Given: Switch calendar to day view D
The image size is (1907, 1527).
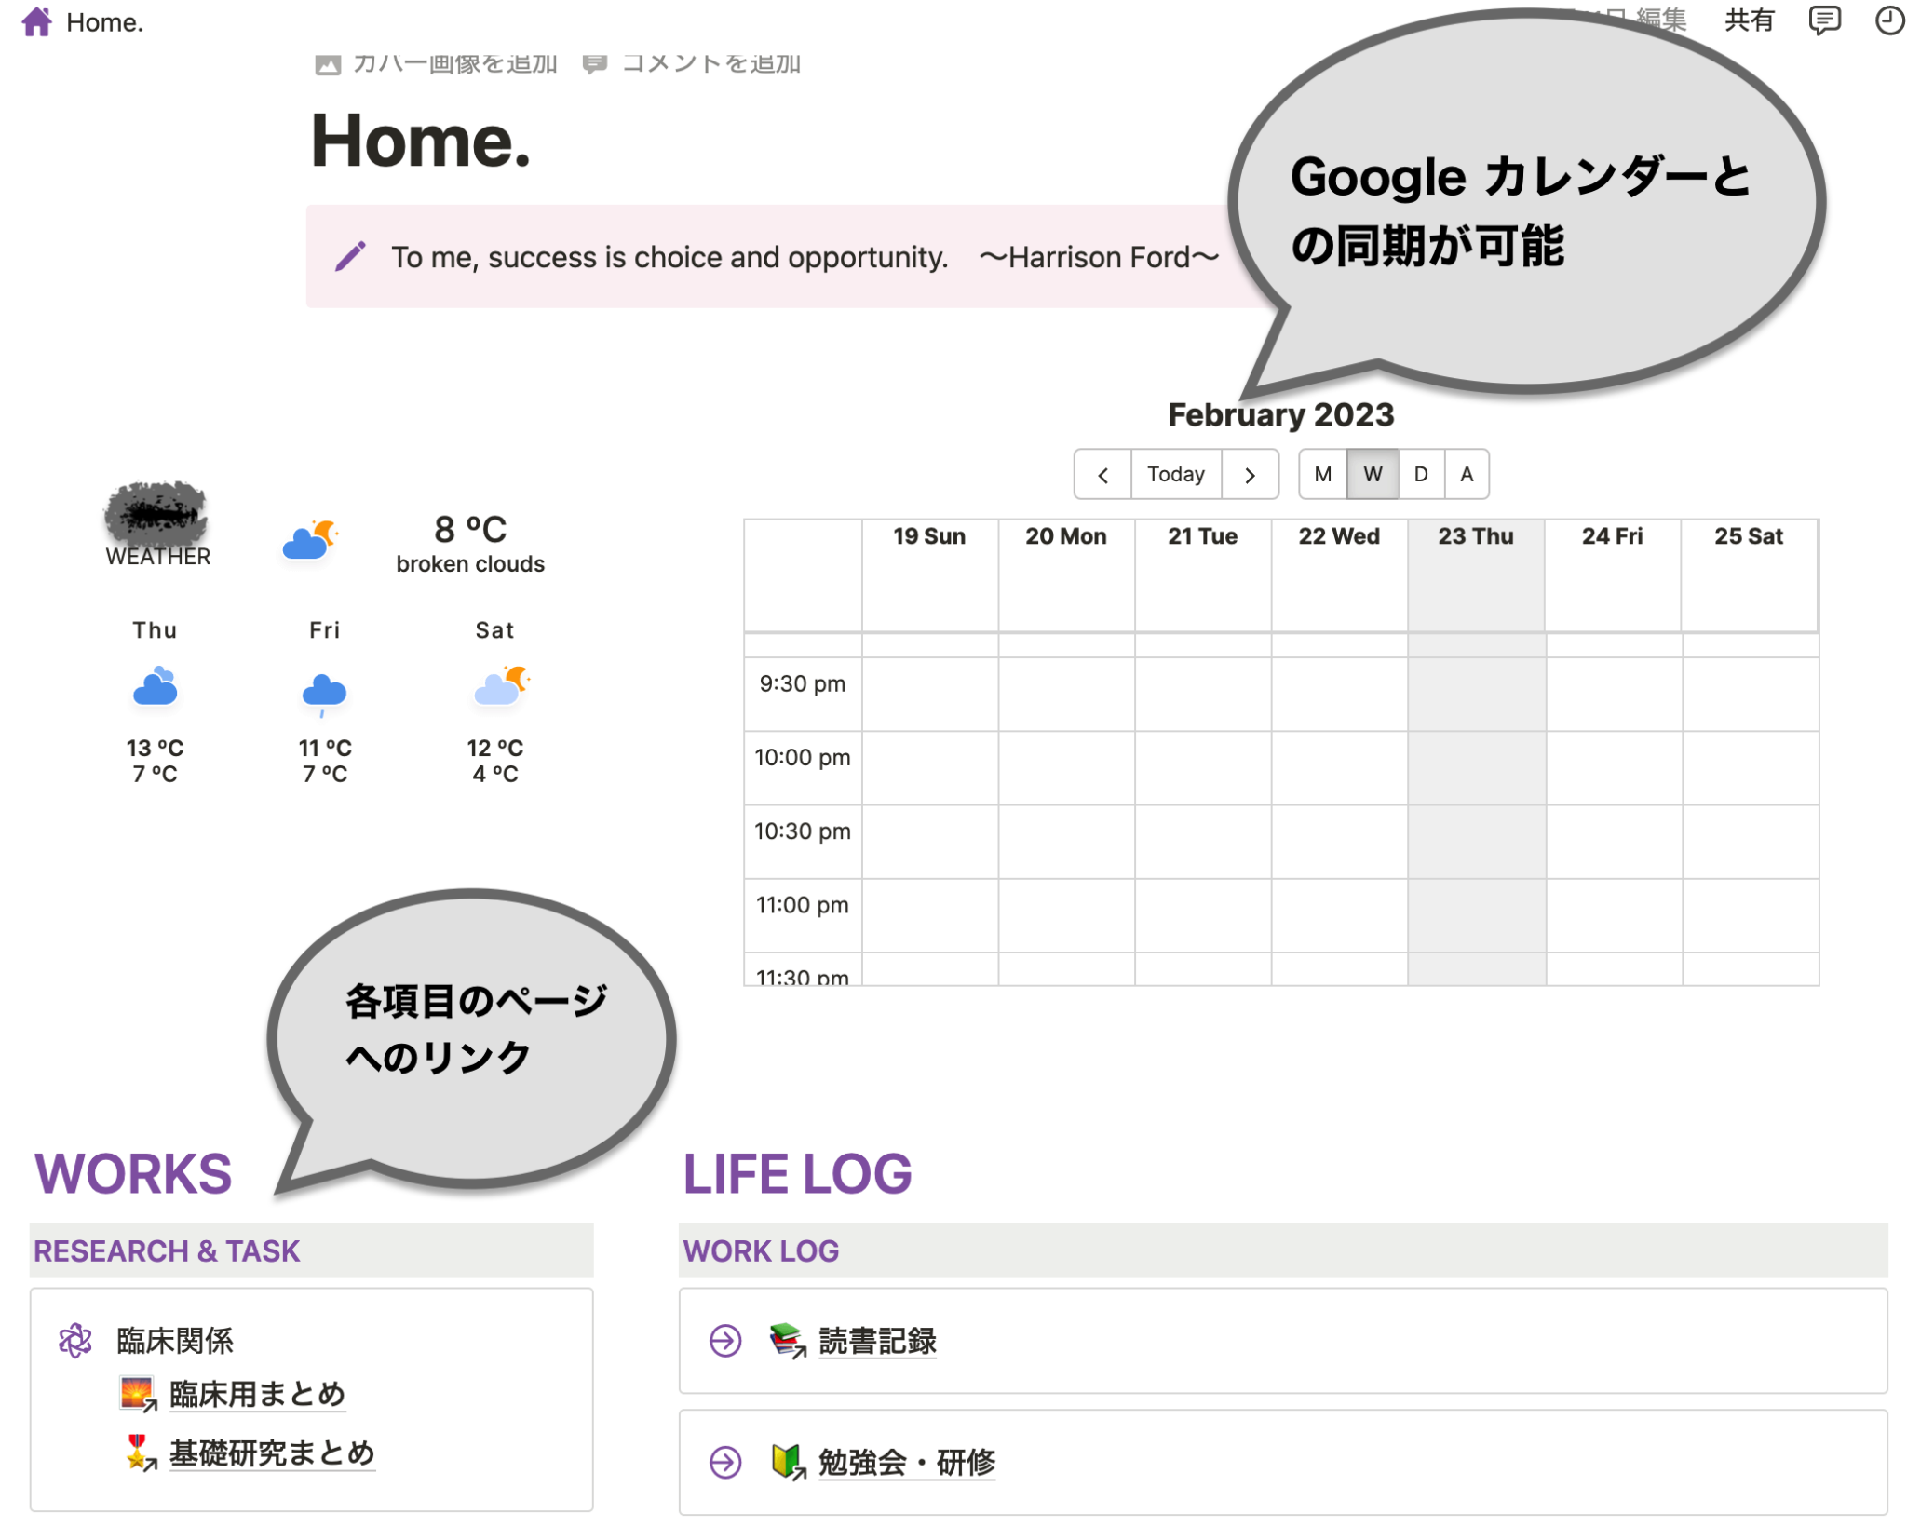Looking at the screenshot, I should point(1420,474).
